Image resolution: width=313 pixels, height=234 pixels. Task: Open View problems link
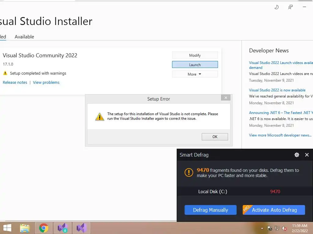coord(46,82)
